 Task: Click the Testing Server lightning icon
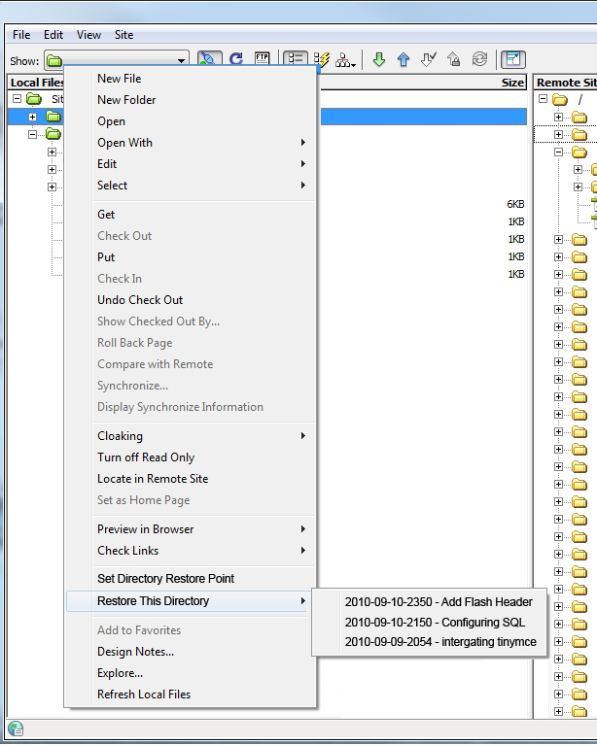click(x=322, y=59)
